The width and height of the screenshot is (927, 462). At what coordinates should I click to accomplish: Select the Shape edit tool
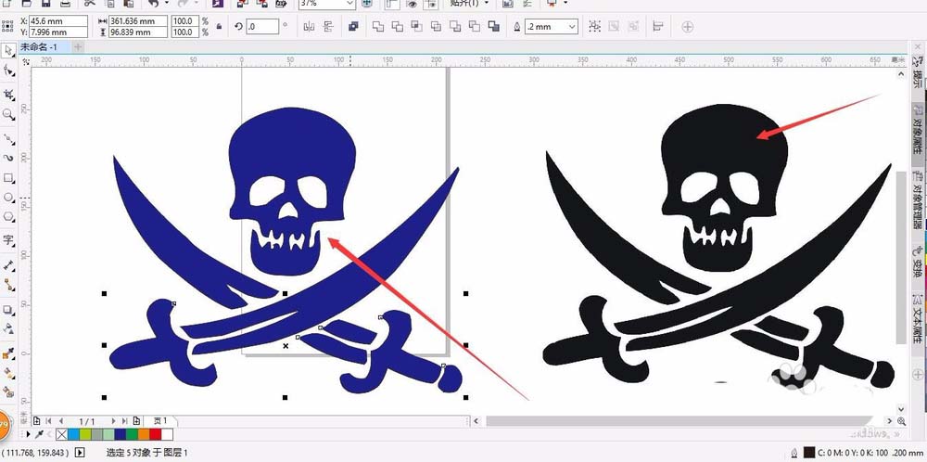point(9,71)
